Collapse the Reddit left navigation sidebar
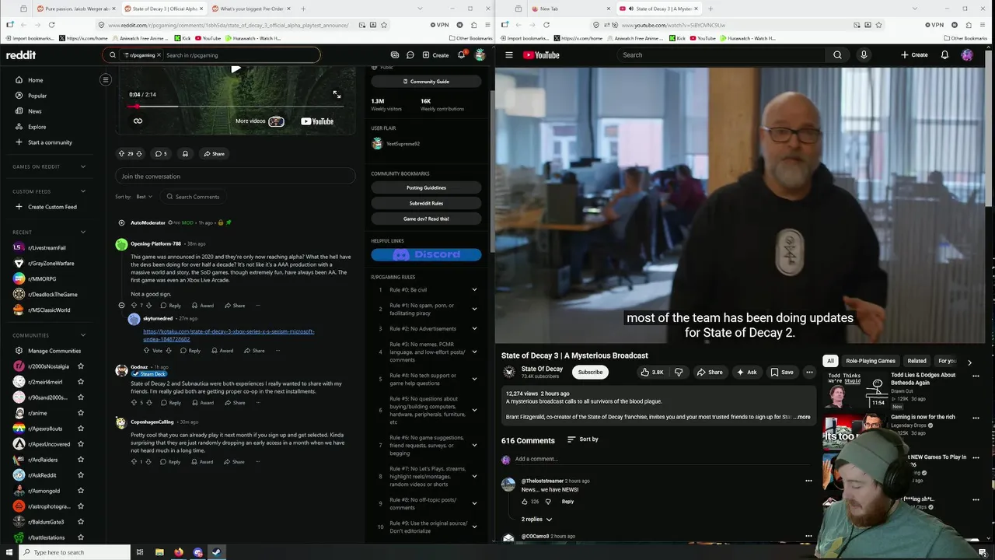 106,79
